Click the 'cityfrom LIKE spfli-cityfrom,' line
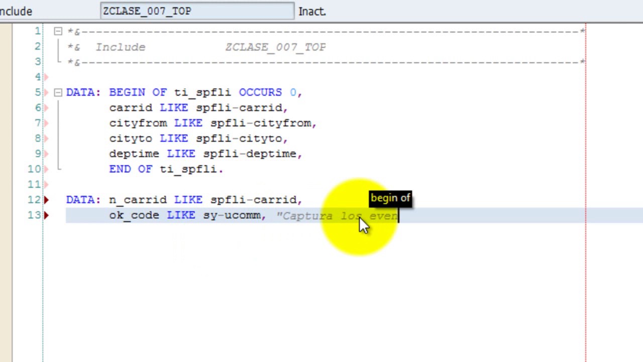The width and height of the screenshot is (643, 362). (213, 123)
